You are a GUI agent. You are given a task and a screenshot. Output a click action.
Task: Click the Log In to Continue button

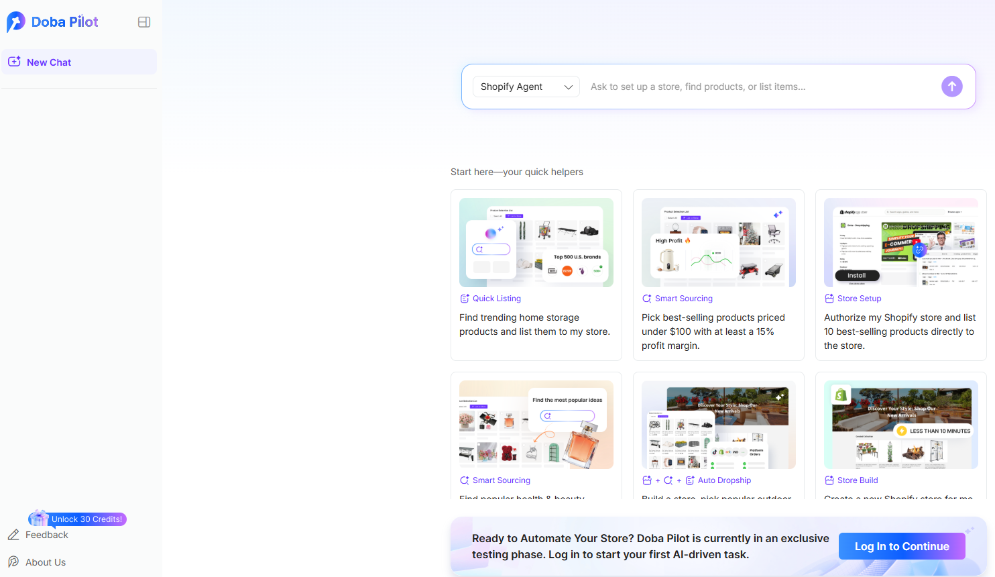pyautogui.click(x=902, y=546)
